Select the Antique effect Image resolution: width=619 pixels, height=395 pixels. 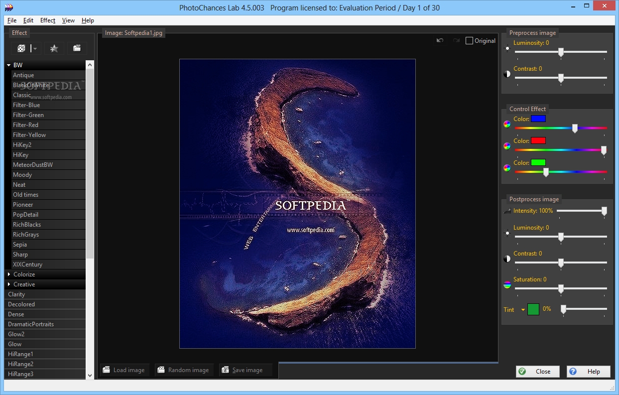coord(48,75)
